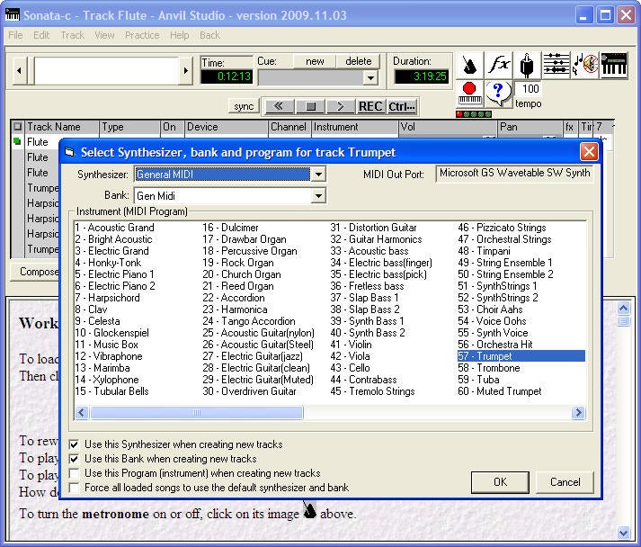641x547 pixels.
Task: Open the Track menu
Action: [72, 35]
